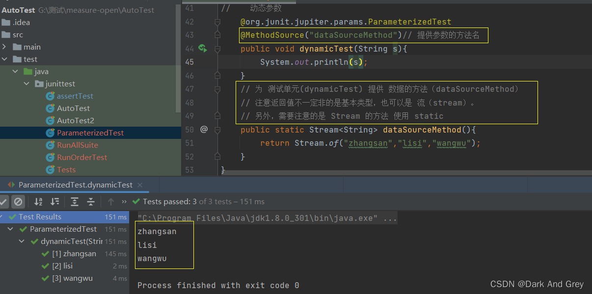Viewport: 592px width, 294px height.
Task: Click console output line 'zhangsan'
Action: pyautogui.click(x=157, y=232)
